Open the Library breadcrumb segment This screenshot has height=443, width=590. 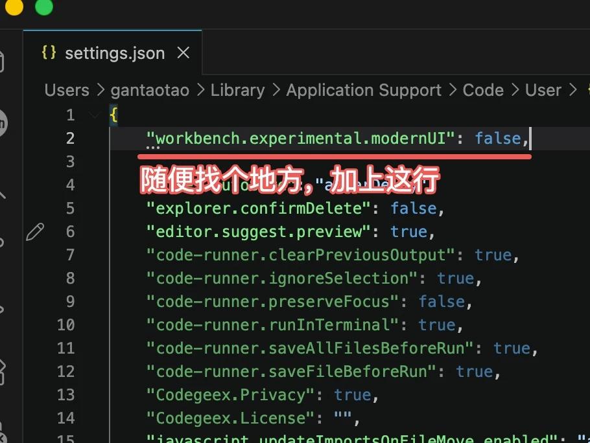(x=238, y=90)
